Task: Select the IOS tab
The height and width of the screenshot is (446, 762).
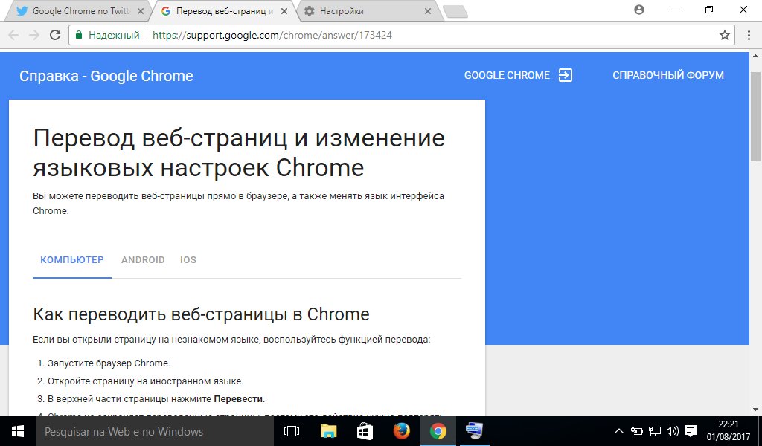Action: [x=188, y=259]
